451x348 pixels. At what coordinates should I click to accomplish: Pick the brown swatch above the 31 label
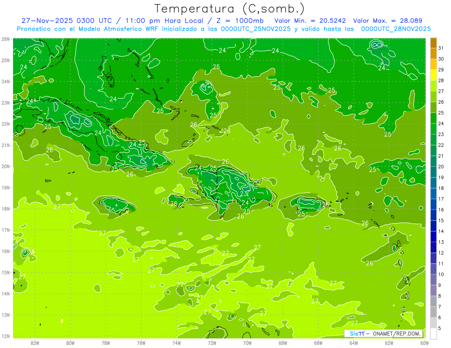coord(433,43)
